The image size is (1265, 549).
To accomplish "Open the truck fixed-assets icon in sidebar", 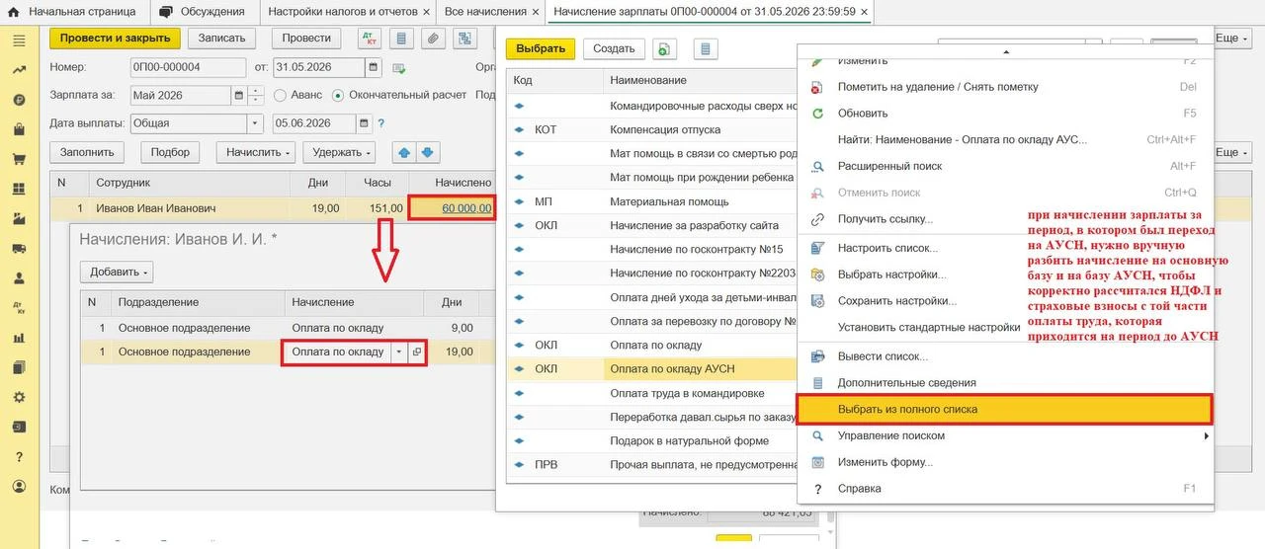I will tap(19, 249).
